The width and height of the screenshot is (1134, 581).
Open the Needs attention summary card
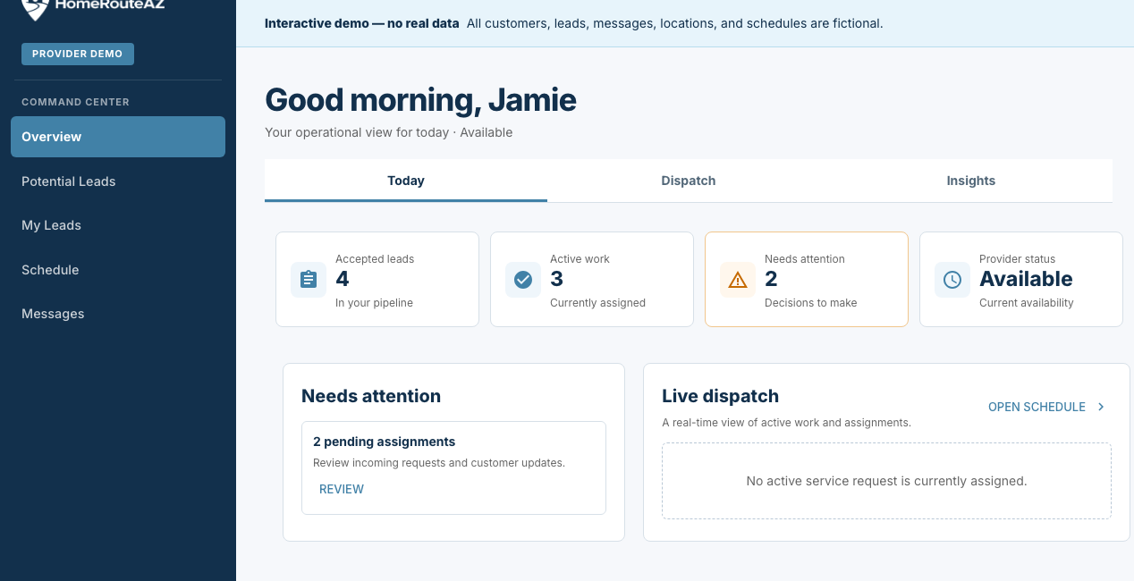(807, 280)
